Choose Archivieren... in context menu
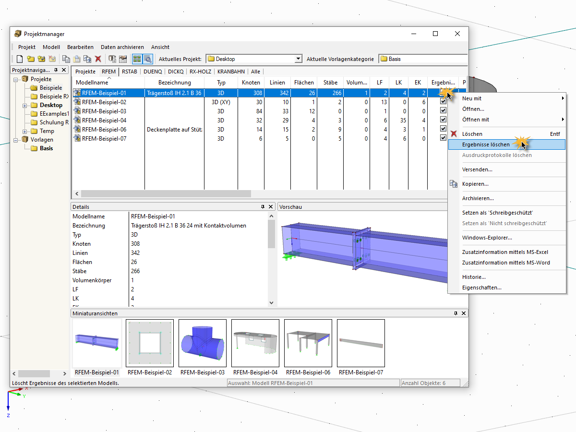The height and width of the screenshot is (432, 576). click(506, 198)
